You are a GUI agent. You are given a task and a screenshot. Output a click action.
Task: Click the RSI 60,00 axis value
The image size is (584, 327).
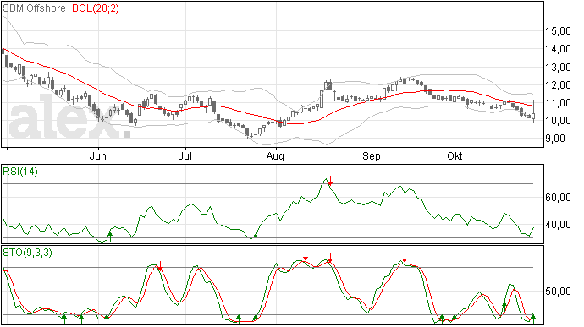click(x=558, y=198)
